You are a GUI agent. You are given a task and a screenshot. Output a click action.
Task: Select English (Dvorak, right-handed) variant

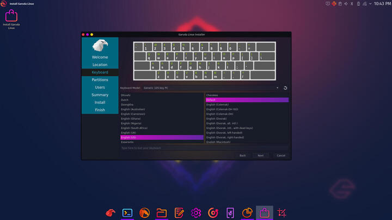pos(247,137)
